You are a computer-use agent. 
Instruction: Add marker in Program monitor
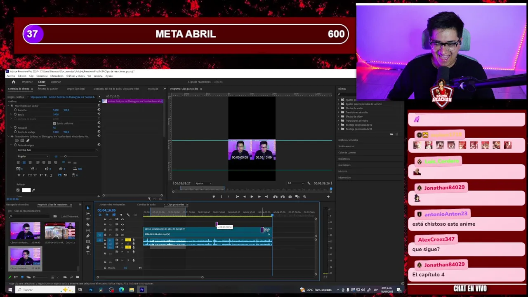tap(214, 197)
